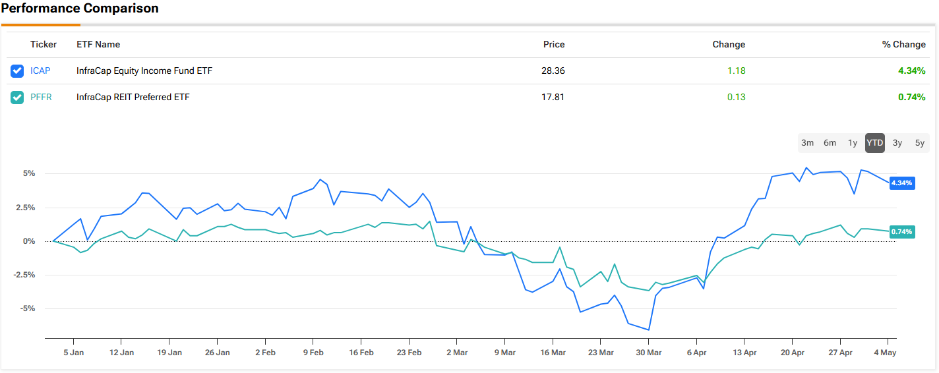Click the ETF Name column header

(x=98, y=44)
